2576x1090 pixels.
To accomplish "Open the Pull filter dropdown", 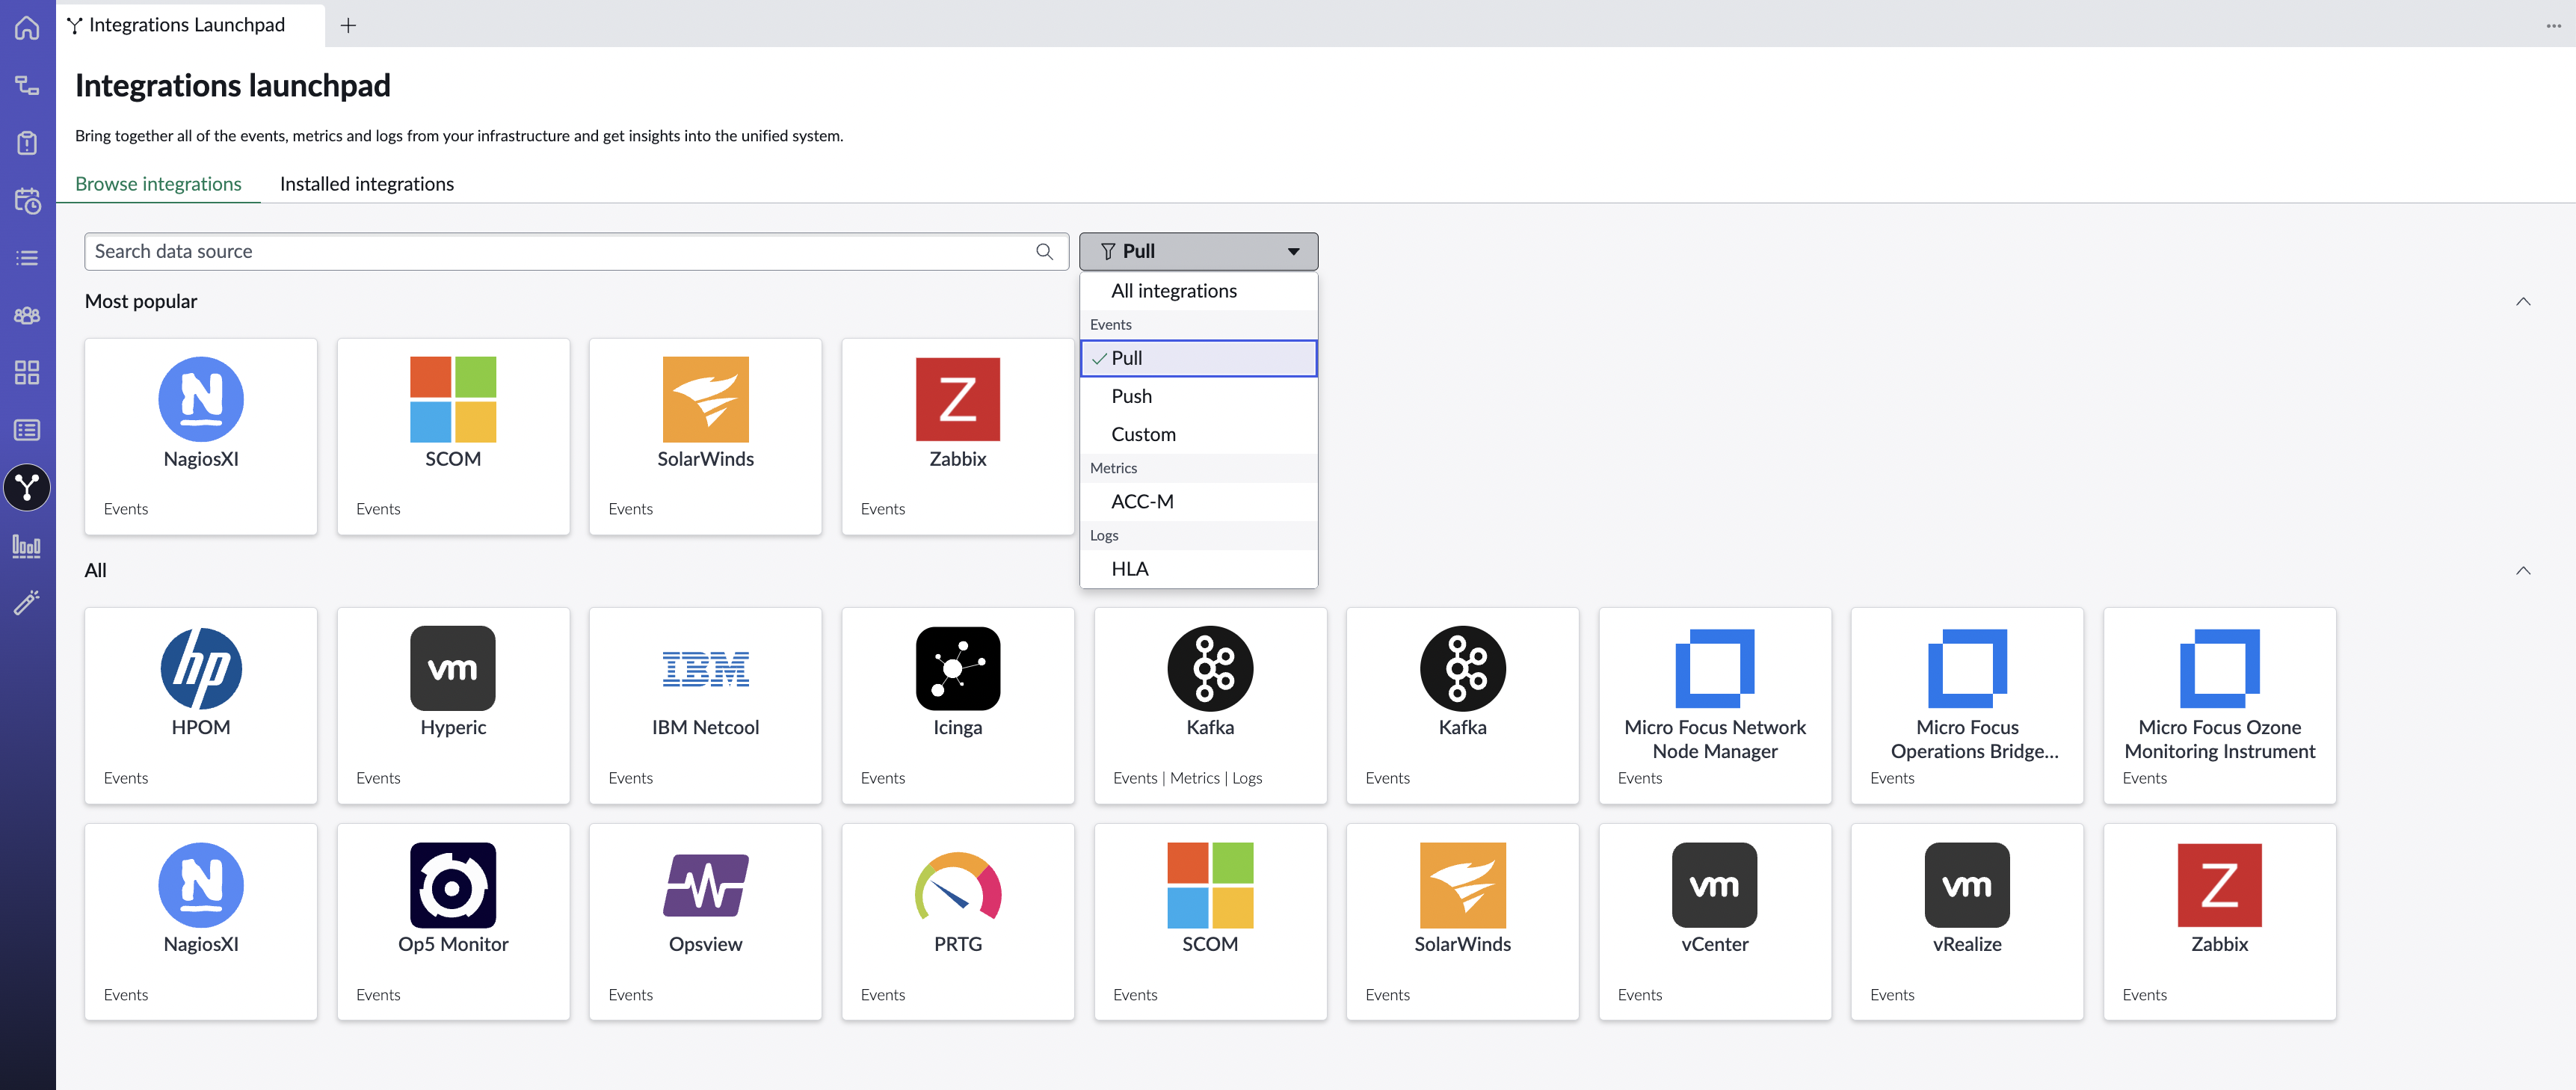I will coord(1198,252).
